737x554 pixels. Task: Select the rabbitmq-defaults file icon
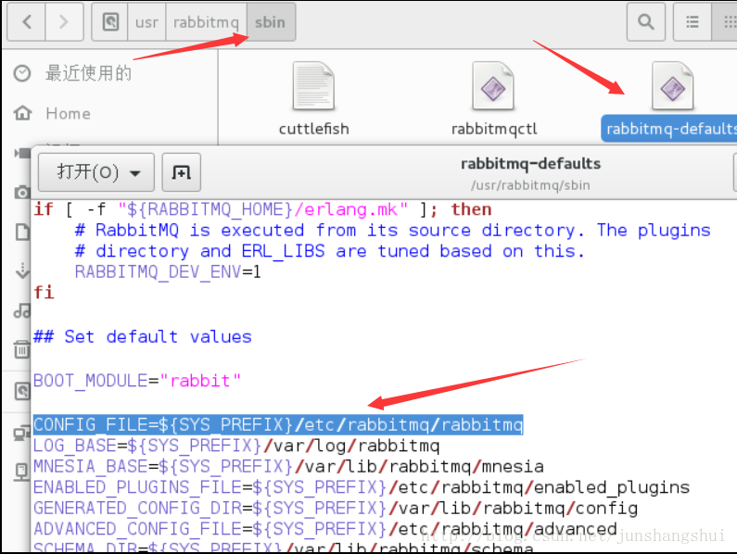(x=673, y=86)
